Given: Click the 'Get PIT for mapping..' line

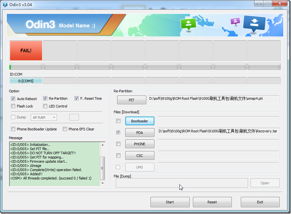Looking at the screenshot, I should click(x=37, y=157).
